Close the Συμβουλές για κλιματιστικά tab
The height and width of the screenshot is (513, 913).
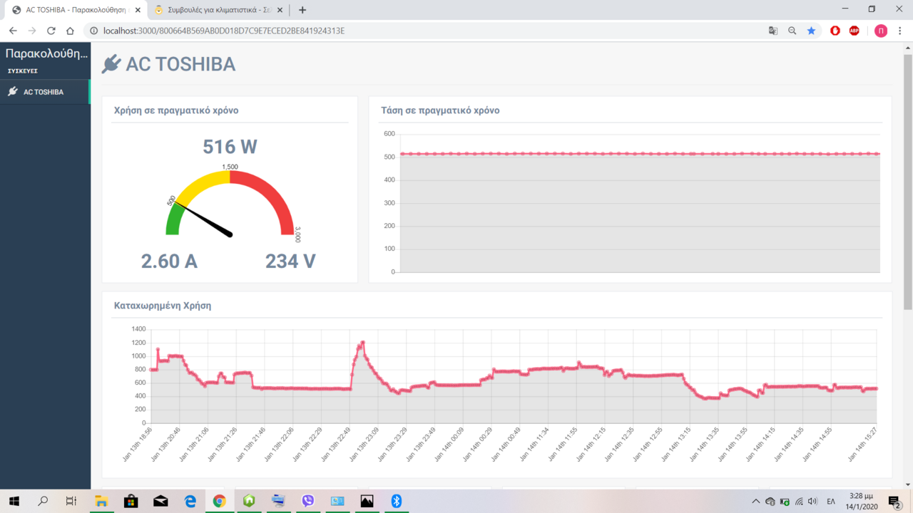pos(279,10)
